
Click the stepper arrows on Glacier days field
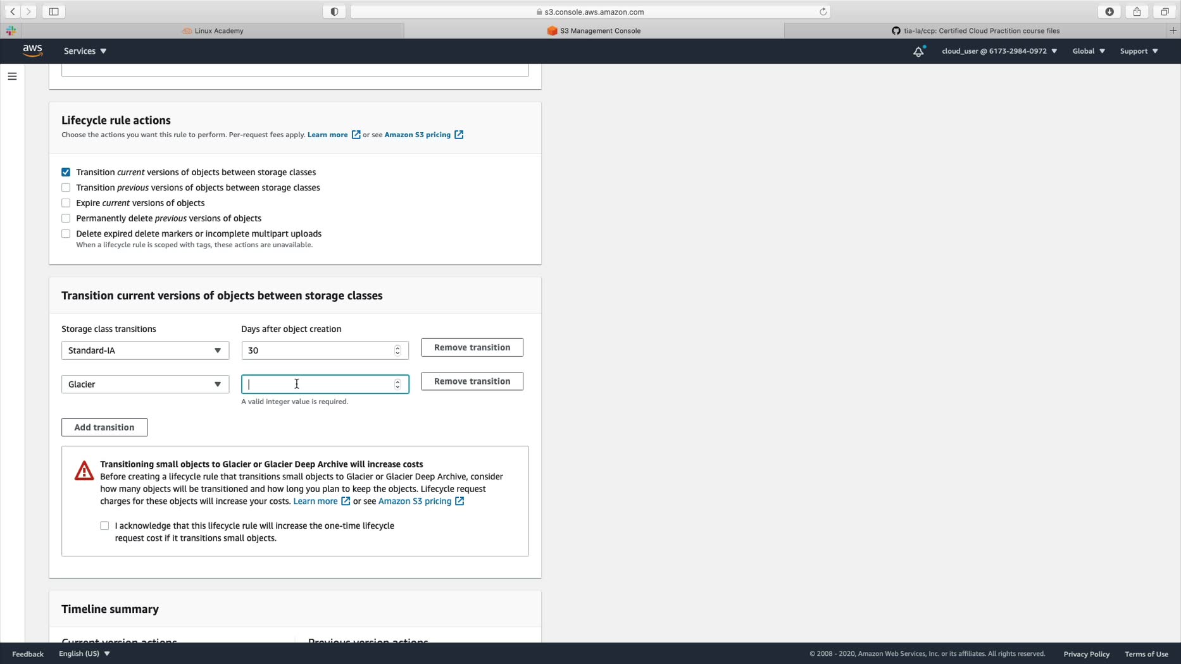[x=397, y=384]
